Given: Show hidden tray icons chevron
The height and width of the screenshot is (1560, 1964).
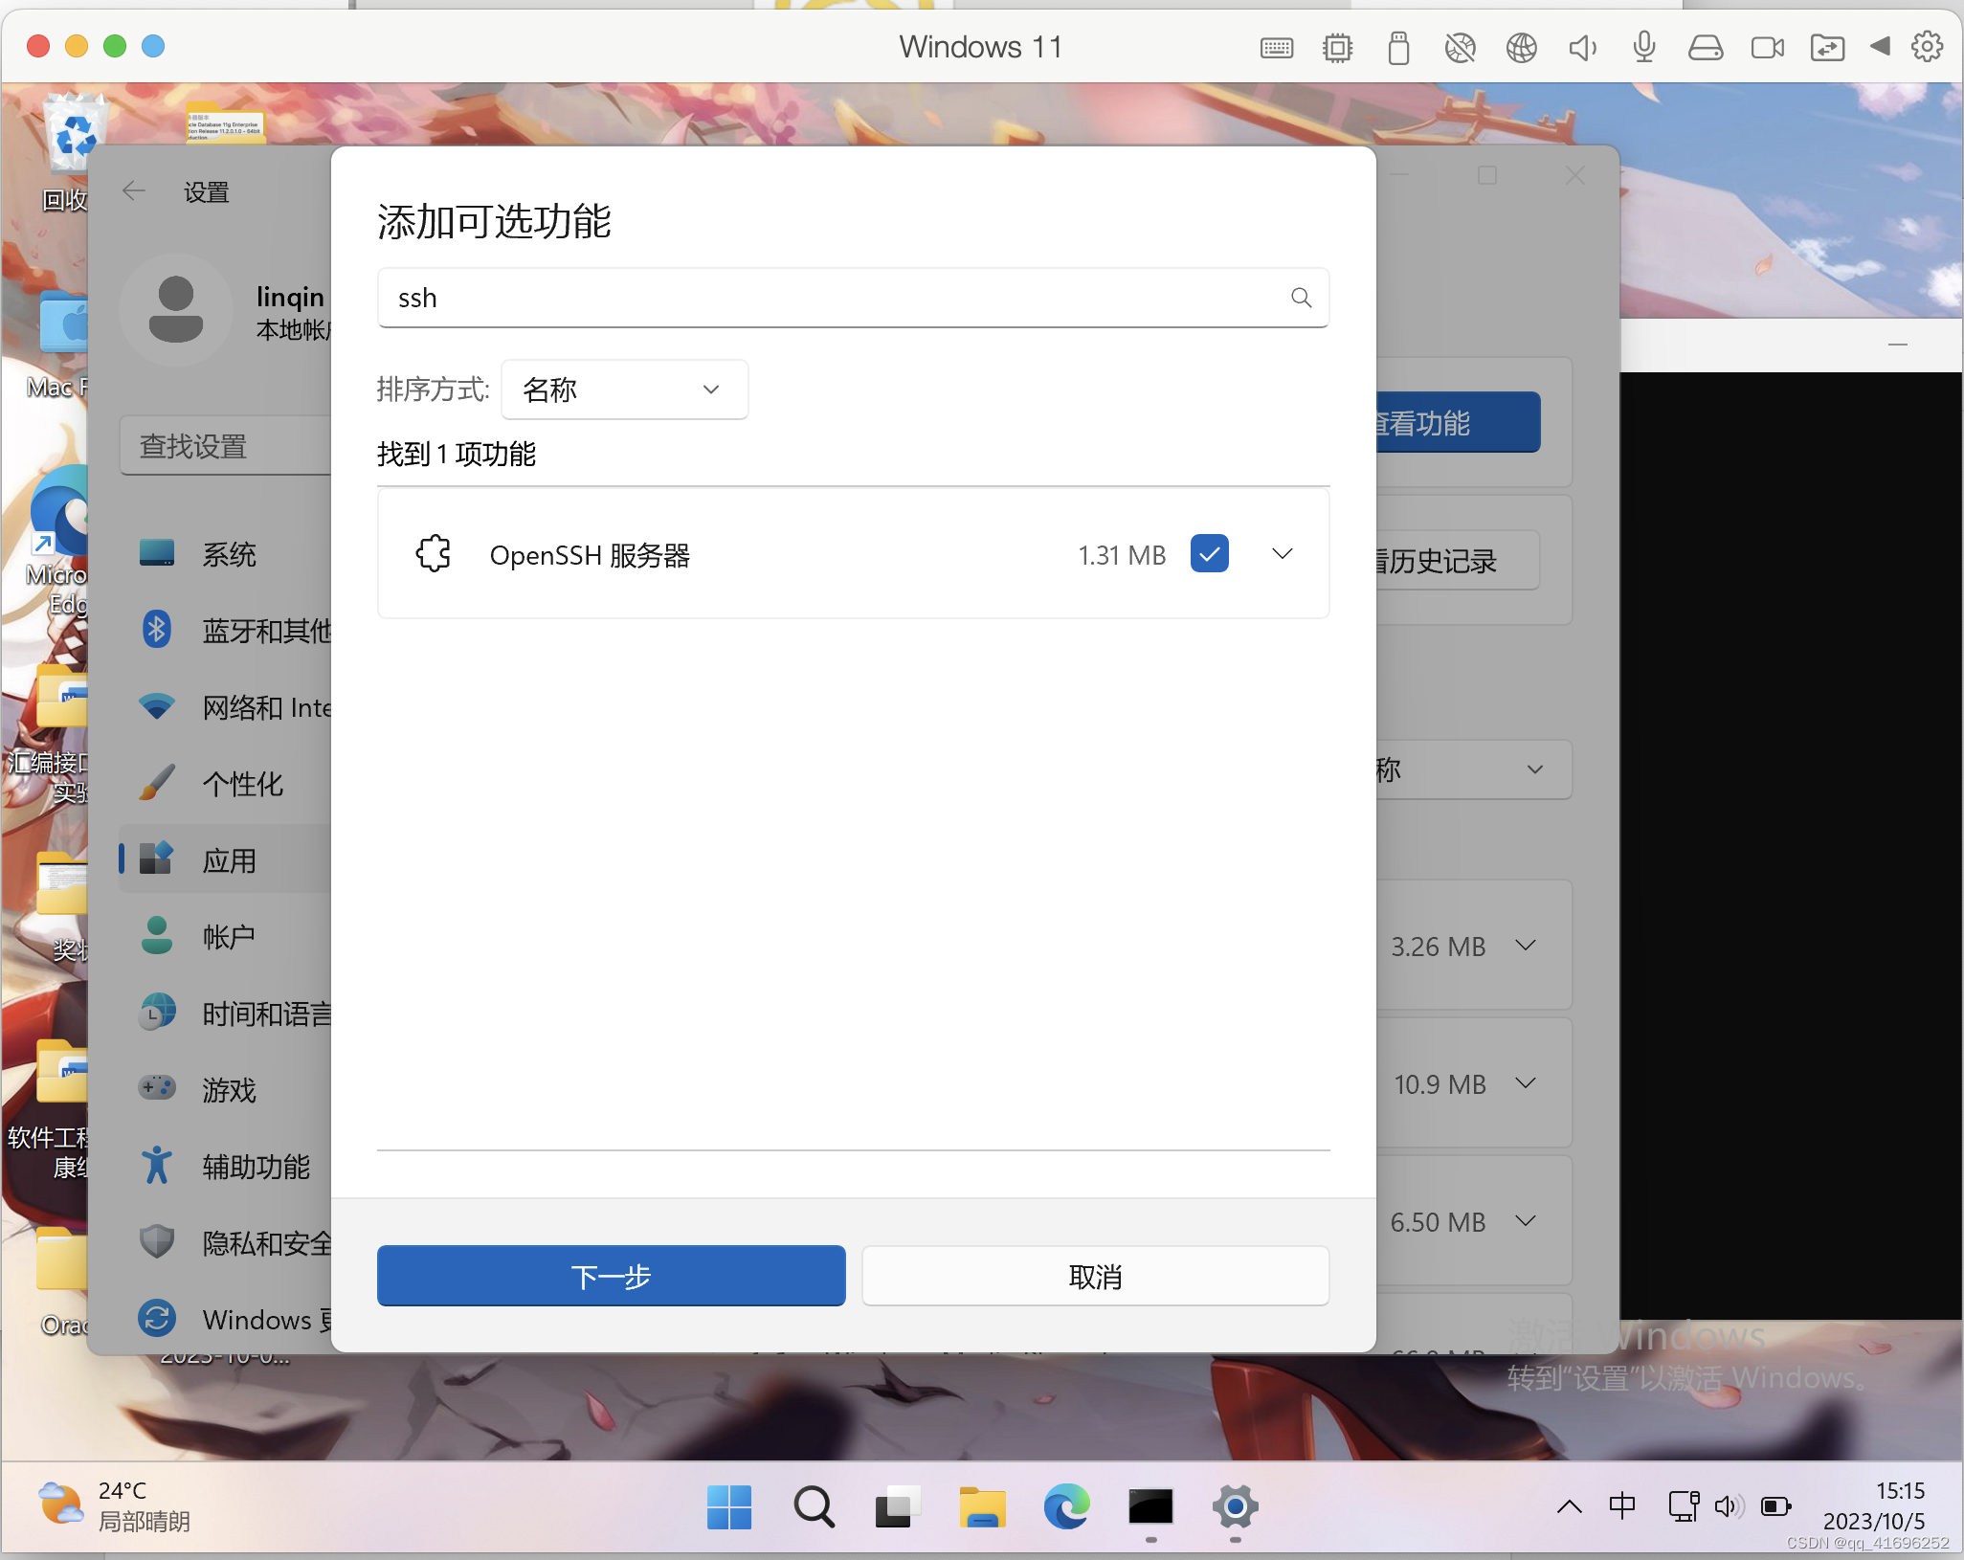Looking at the screenshot, I should tap(1569, 1507).
